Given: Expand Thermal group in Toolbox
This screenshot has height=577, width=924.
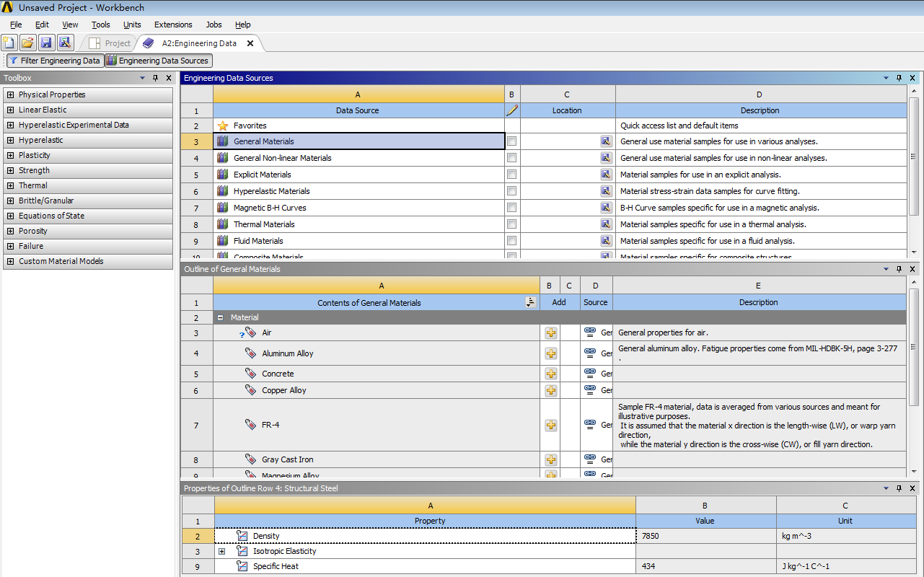Looking at the screenshot, I should pos(10,185).
